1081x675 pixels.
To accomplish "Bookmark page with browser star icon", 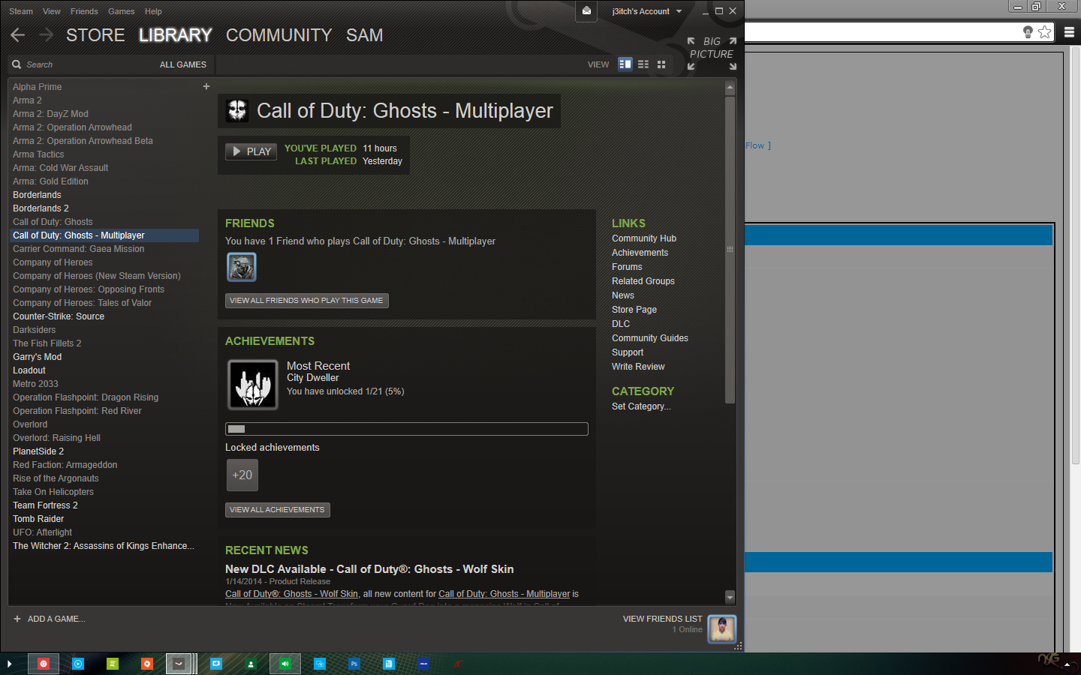I will (1044, 31).
